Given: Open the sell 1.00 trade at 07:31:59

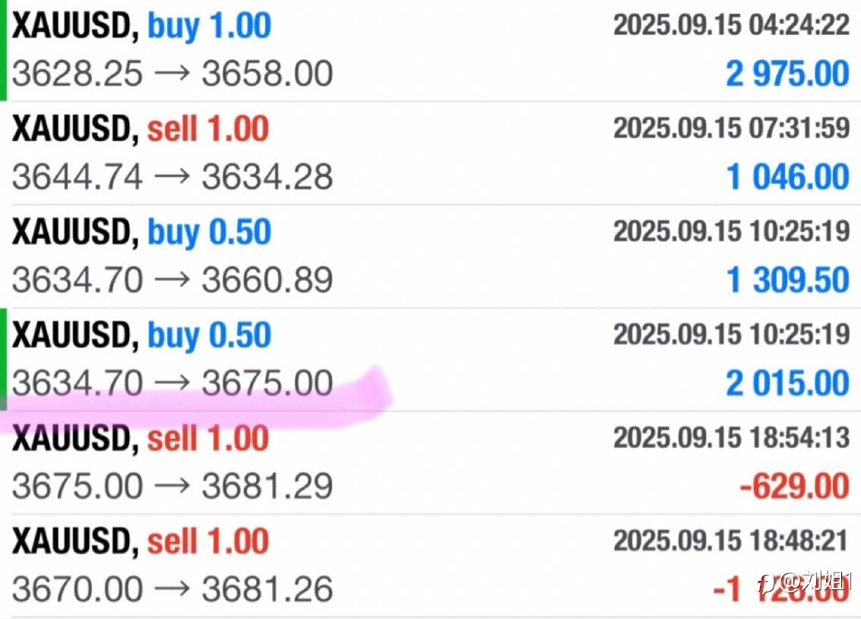Looking at the screenshot, I should coord(430,153).
